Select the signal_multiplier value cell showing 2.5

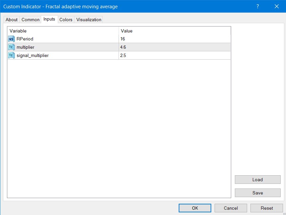pyautogui.click(x=174, y=56)
